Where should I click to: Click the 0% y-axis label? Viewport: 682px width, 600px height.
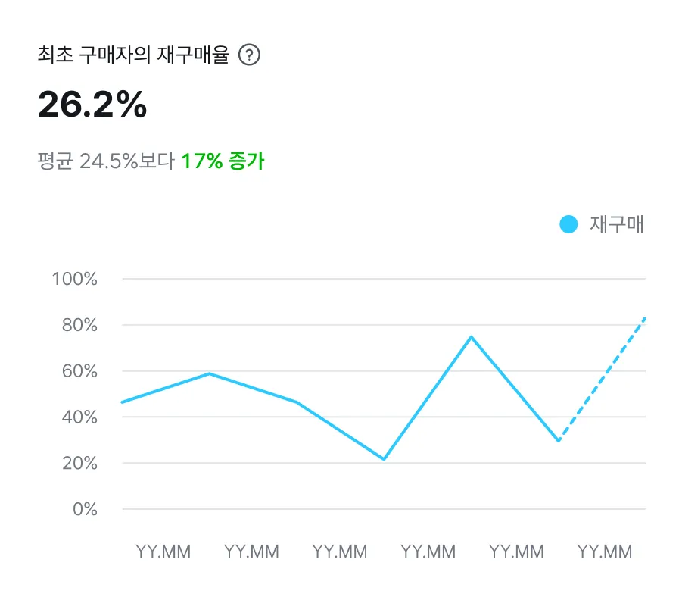coord(85,509)
